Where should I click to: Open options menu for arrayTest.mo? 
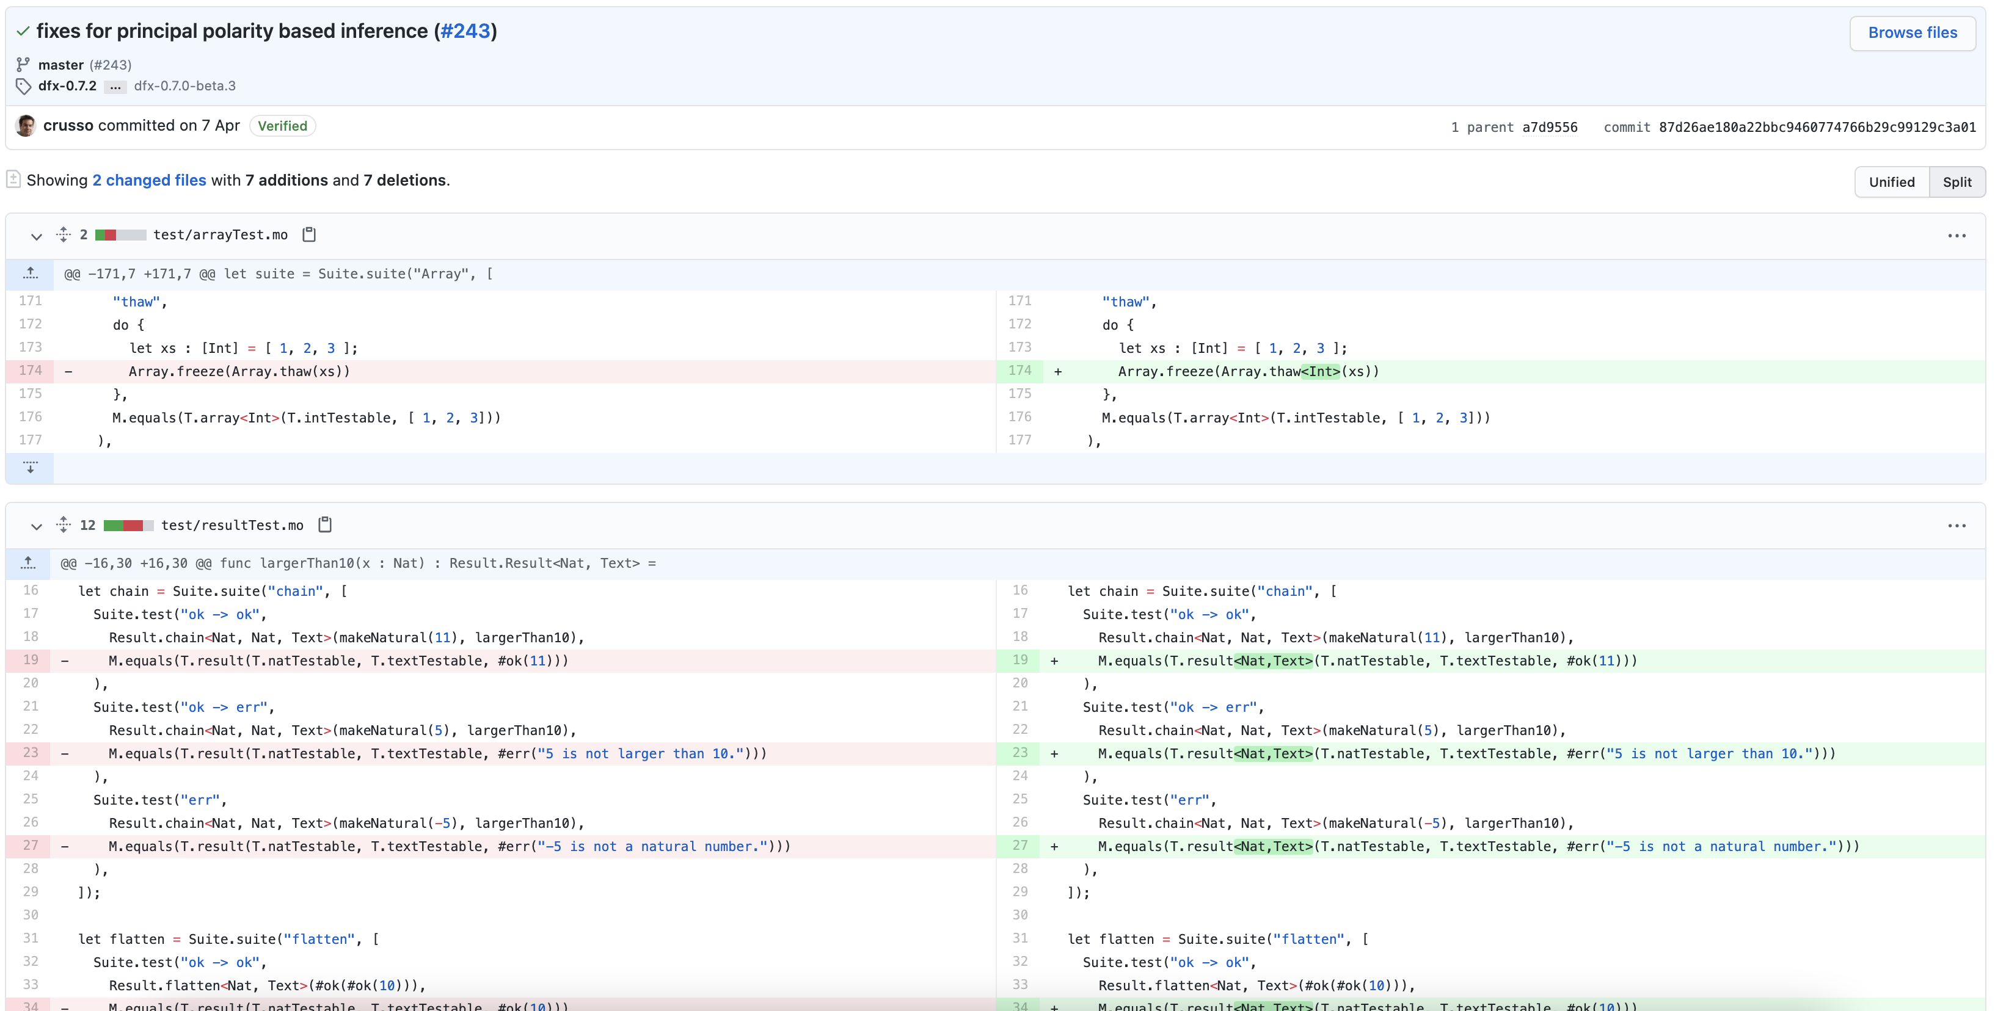(x=1957, y=235)
